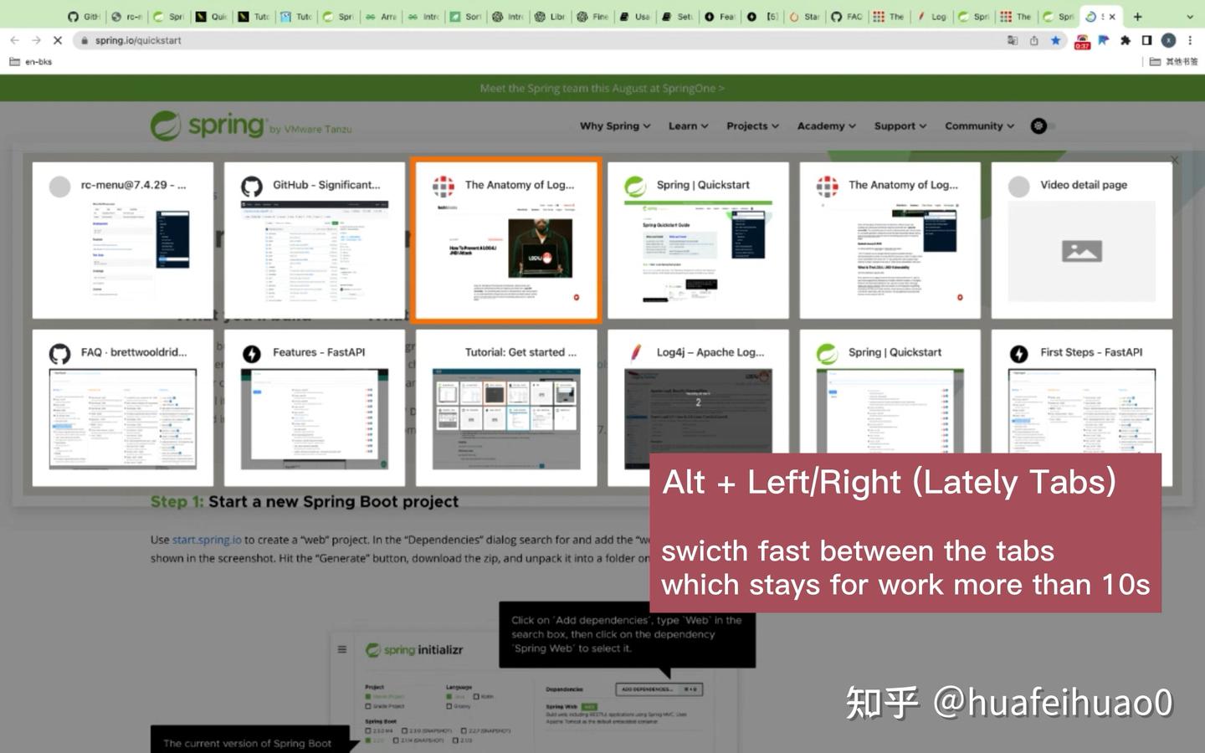Open the Projects dropdown menu
Image resolution: width=1205 pixels, height=753 pixels.
(751, 125)
